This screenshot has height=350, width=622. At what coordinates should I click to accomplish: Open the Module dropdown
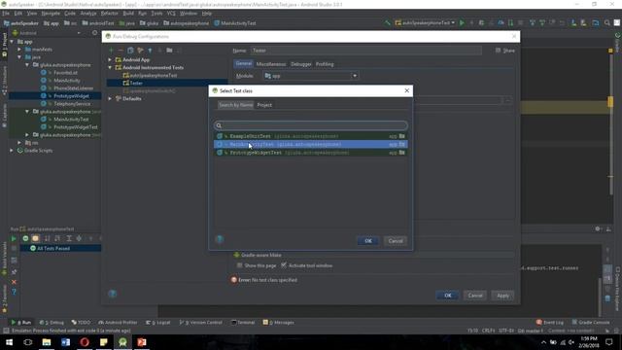point(311,76)
